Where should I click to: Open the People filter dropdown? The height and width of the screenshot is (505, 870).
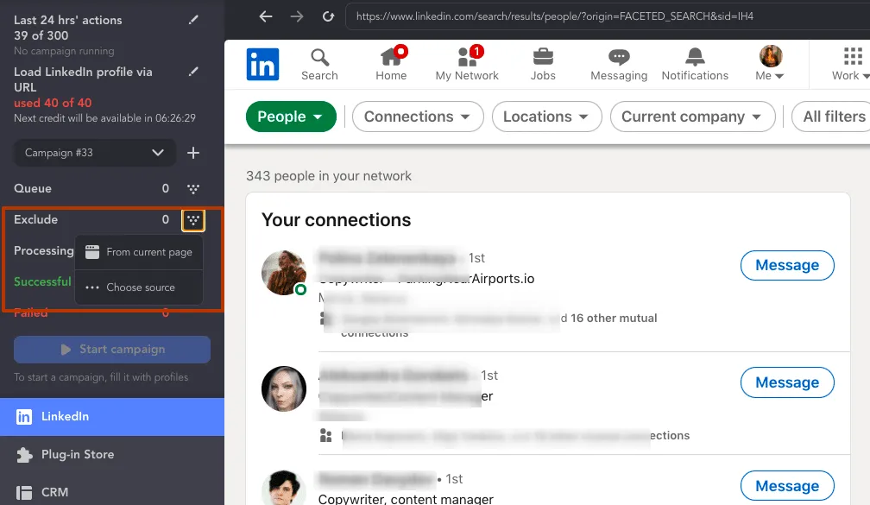(292, 117)
